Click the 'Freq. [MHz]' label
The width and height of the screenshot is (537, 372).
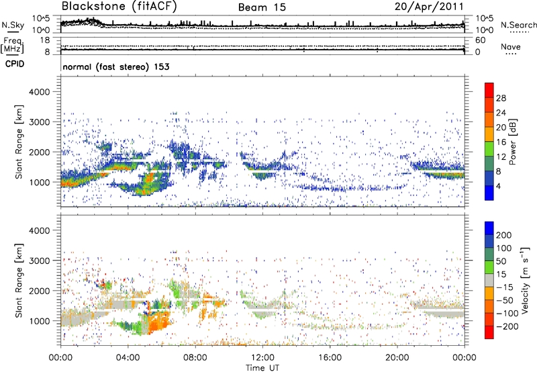pos(13,46)
